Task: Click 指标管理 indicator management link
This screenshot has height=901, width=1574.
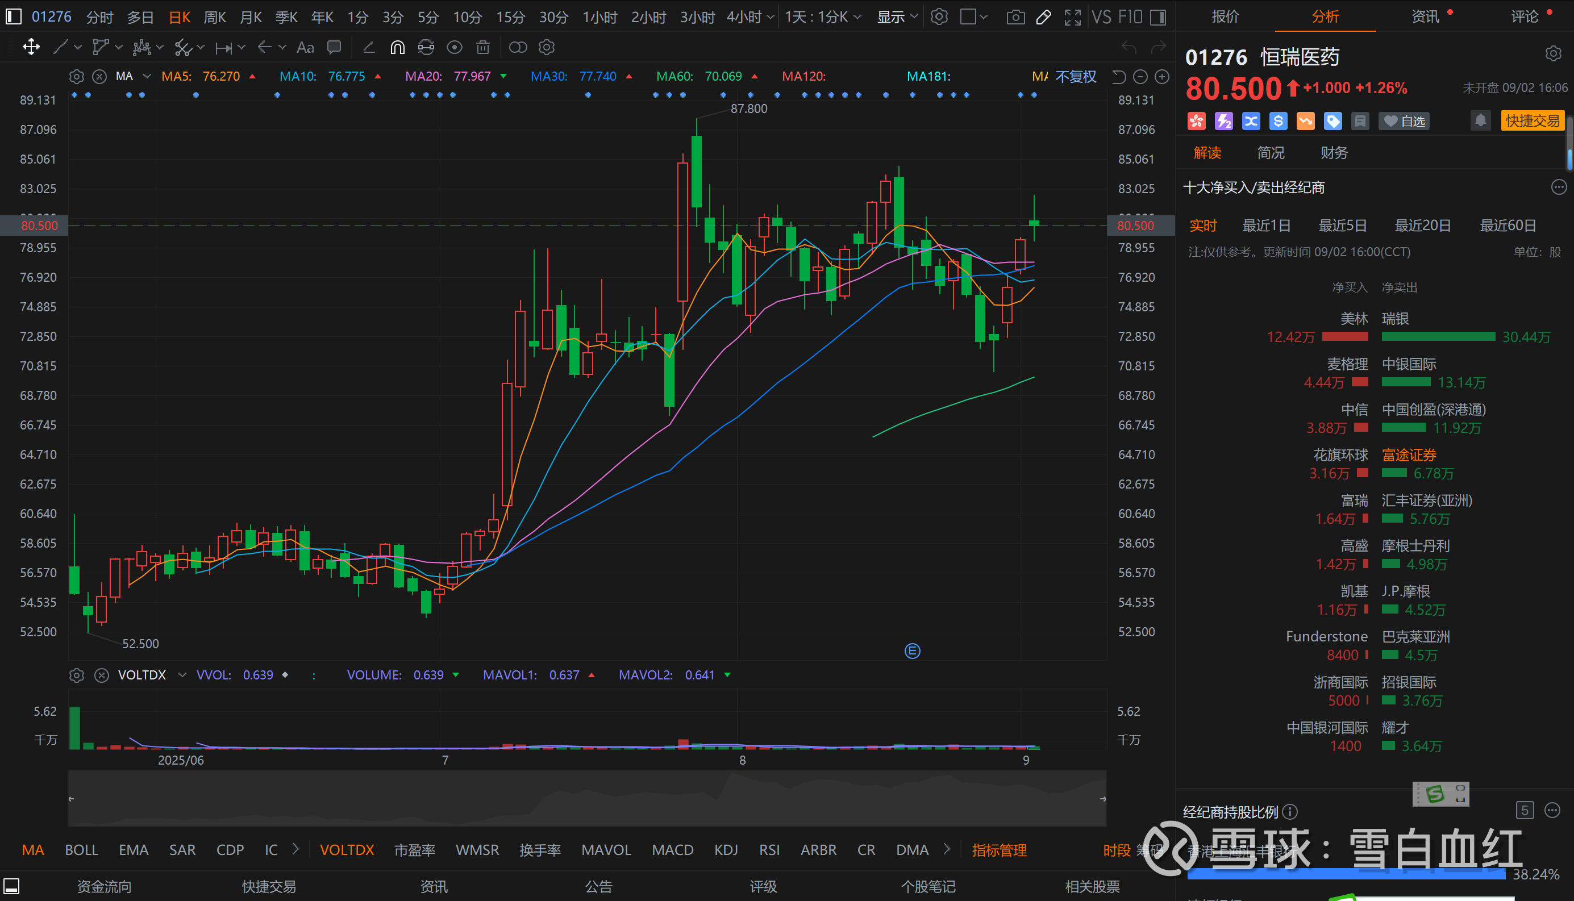Action: click(x=998, y=850)
